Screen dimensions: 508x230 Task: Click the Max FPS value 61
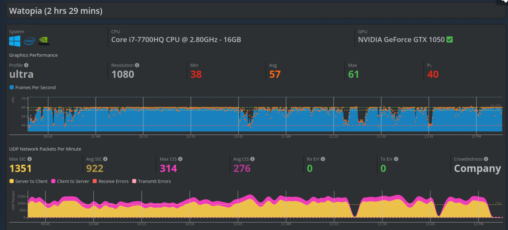[x=353, y=74]
